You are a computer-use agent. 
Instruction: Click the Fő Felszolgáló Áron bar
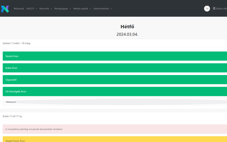(x=114, y=91)
